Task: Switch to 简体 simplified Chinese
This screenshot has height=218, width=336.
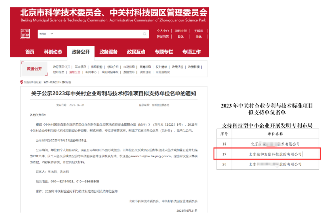Action: click(x=198, y=37)
